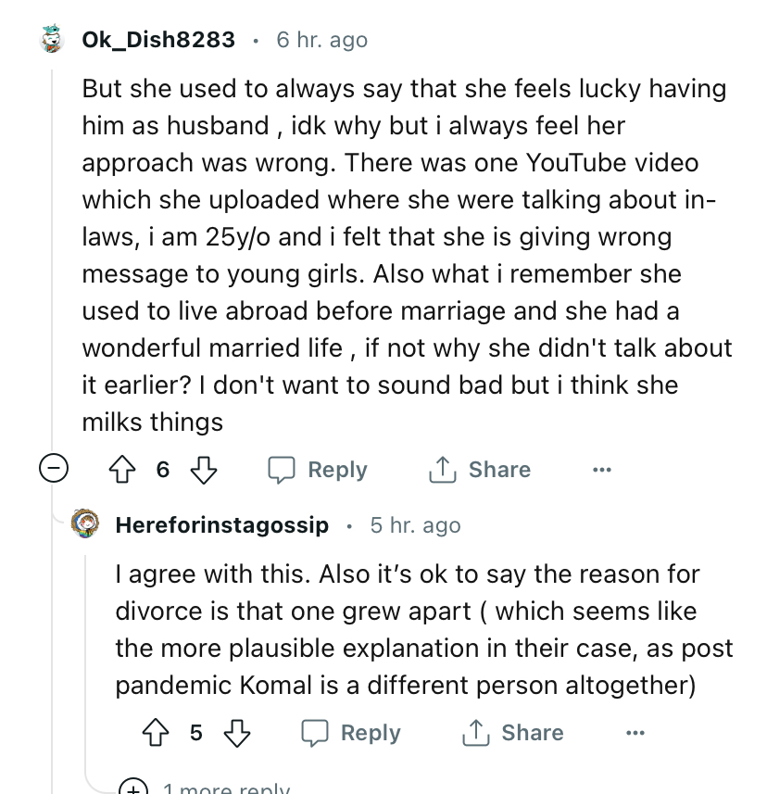Reply to Ok_Dish8283's comment

[x=318, y=470]
